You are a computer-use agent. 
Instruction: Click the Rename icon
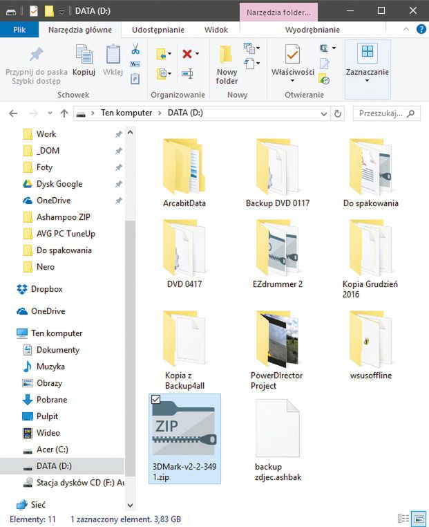click(x=187, y=73)
